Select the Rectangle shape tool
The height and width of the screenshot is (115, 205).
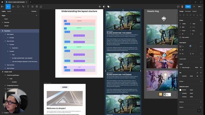pyautogui.click(x=18, y=7)
